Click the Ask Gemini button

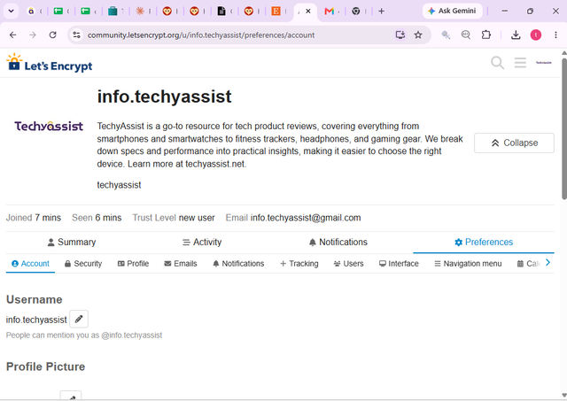(453, 12)
